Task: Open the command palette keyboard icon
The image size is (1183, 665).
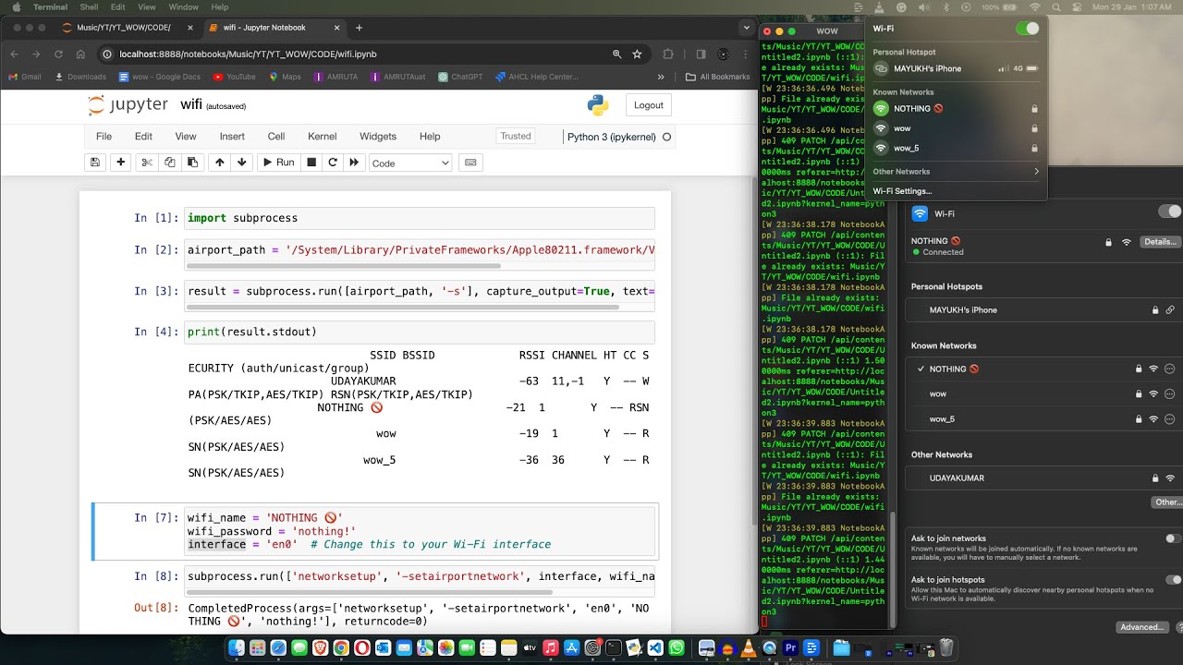Action: coord(470,163)
